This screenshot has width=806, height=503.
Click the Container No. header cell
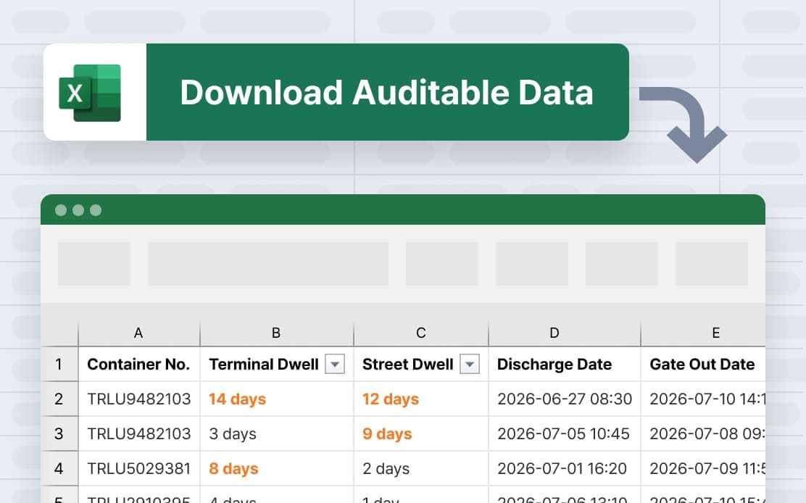[138, 365]
